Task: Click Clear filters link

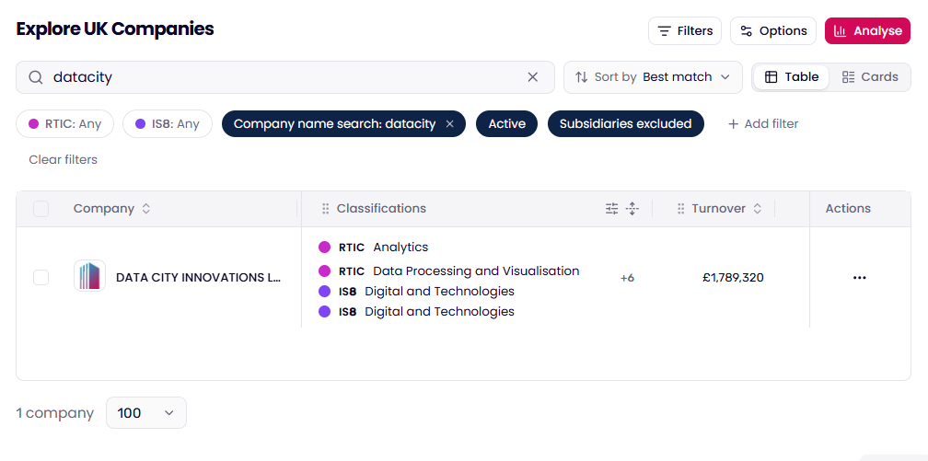Action: point(63,159)
